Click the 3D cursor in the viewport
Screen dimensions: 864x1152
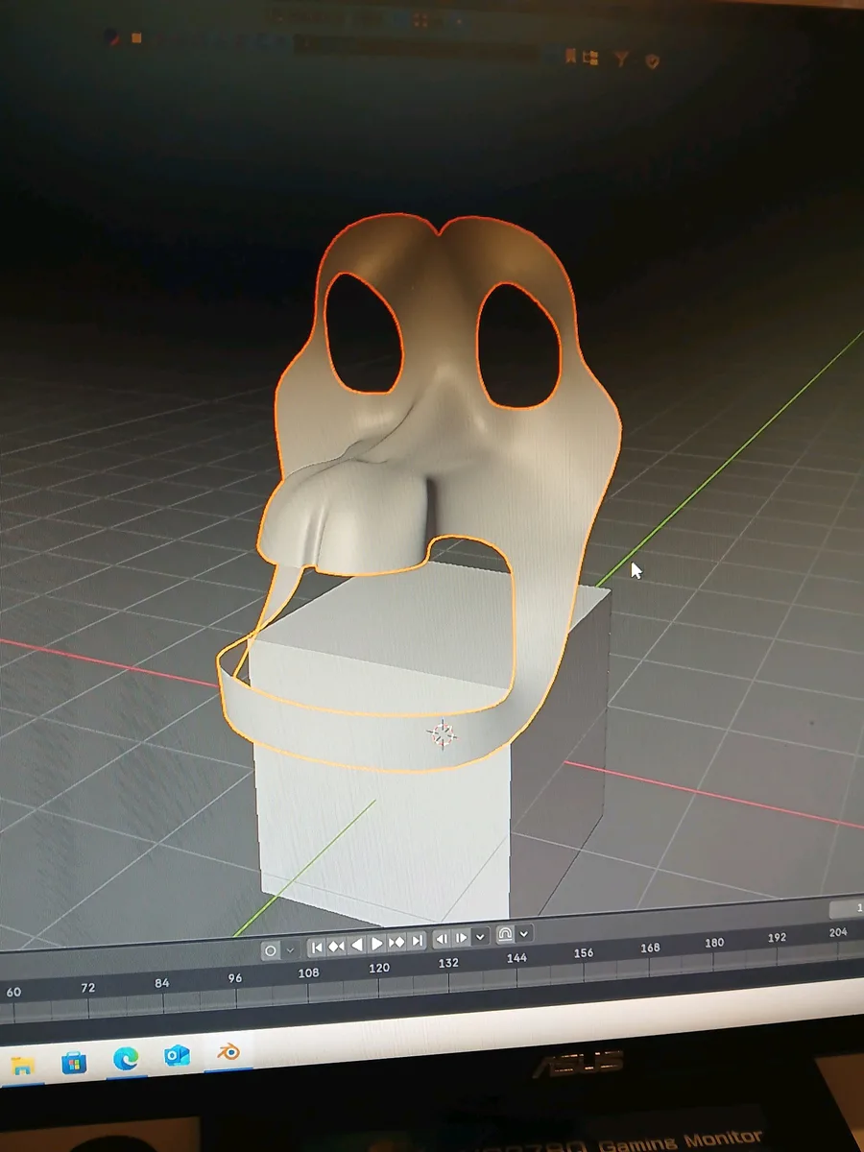(x=442, y=734)
